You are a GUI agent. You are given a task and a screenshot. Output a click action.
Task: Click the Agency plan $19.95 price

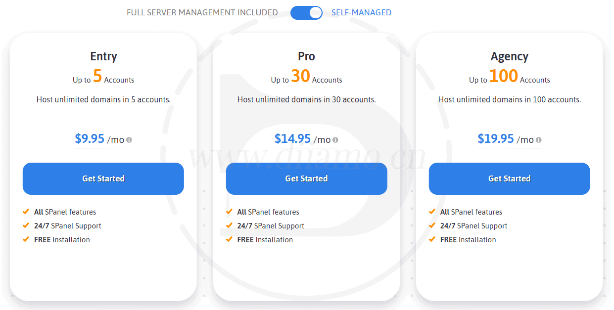(x=495, y=139)
